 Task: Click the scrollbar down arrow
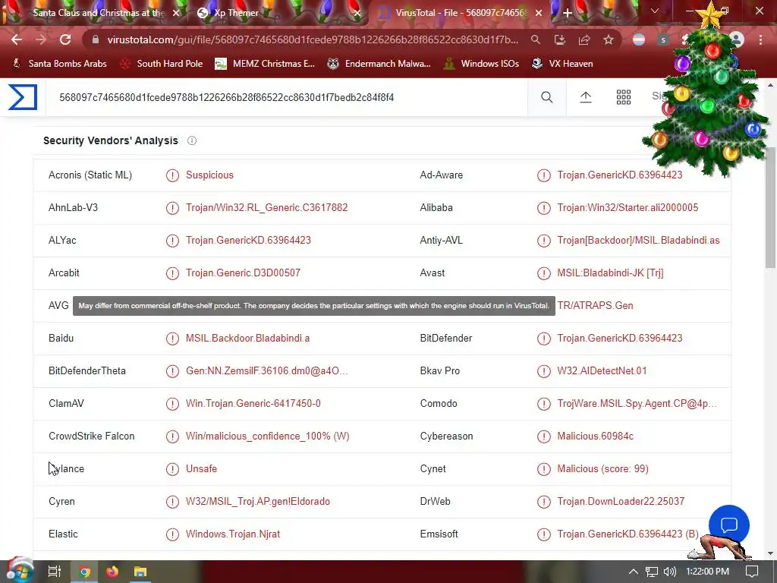771,553
